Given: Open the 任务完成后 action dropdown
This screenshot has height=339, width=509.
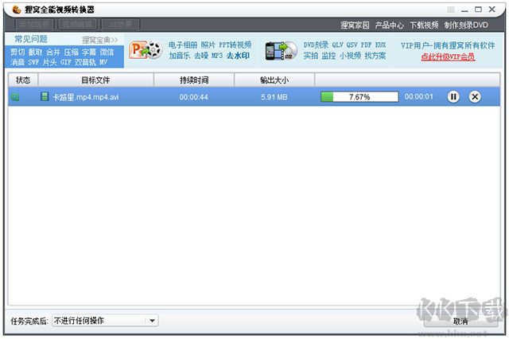Looking at the screenshot, I should [105, 321].
